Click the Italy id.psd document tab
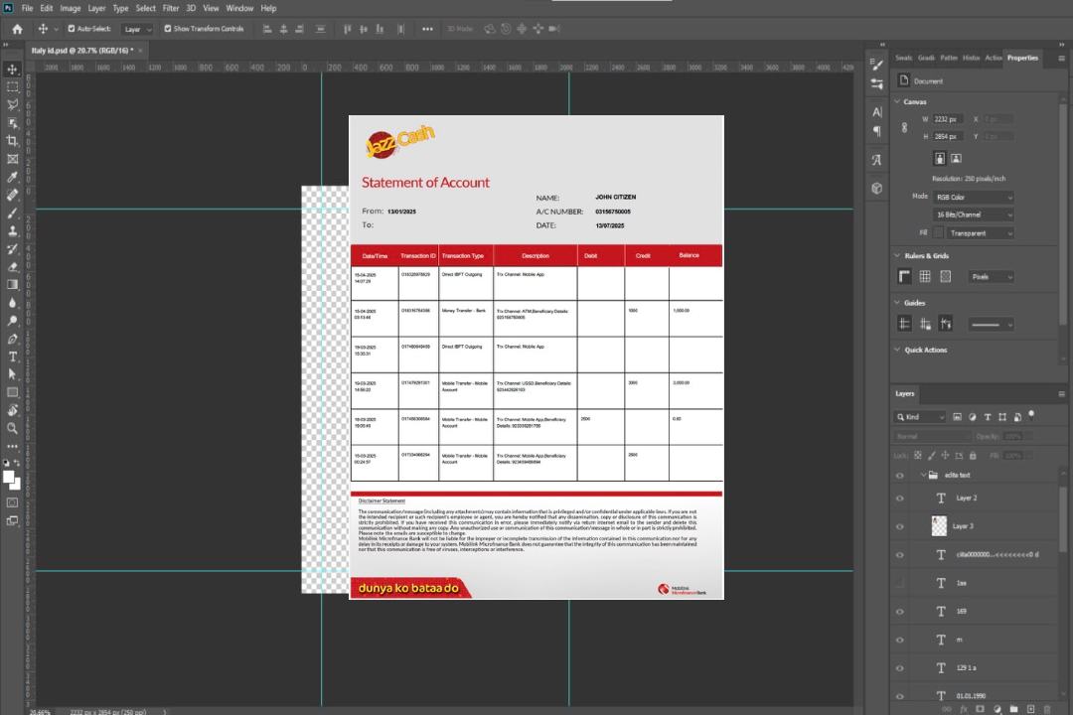The image size is (1073, 715). (x=82, y=51)
